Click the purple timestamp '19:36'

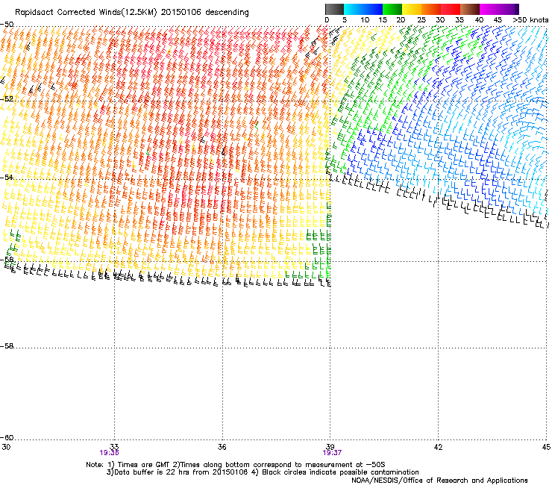coord(109,453)
